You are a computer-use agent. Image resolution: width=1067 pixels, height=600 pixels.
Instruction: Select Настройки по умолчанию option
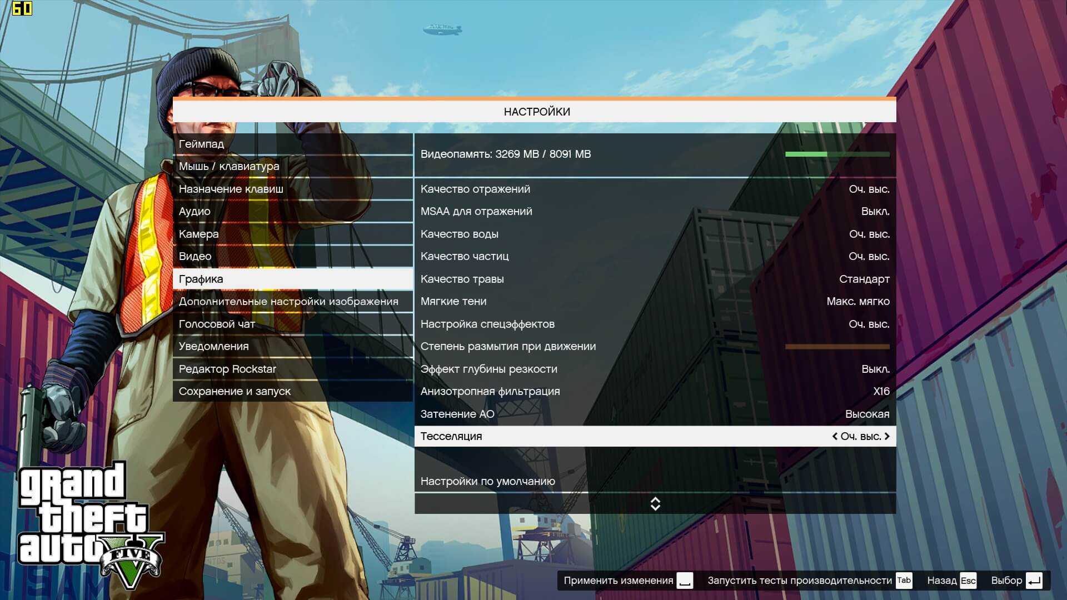click(487, 482)
